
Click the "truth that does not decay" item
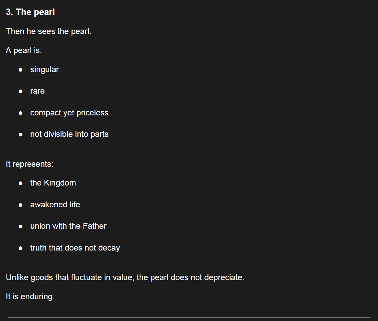click(75, 248)
